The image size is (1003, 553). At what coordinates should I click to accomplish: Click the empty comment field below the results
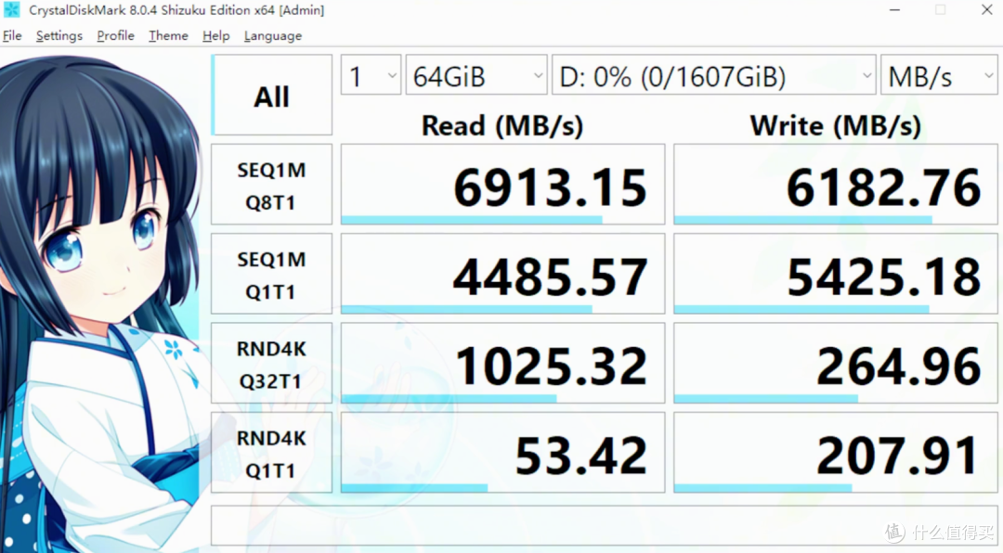[x=605, y=526]
